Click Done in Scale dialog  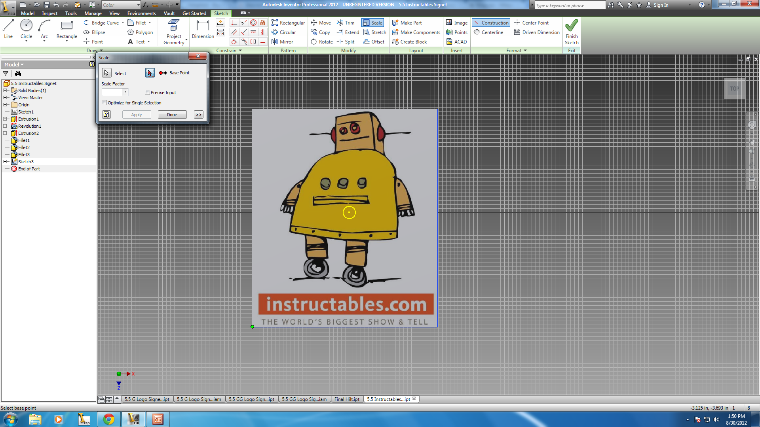[x=172, y=115]
